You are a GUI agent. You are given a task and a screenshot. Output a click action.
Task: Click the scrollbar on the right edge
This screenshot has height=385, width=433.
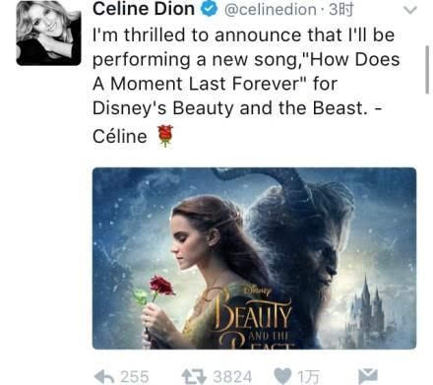click(427, 70)
